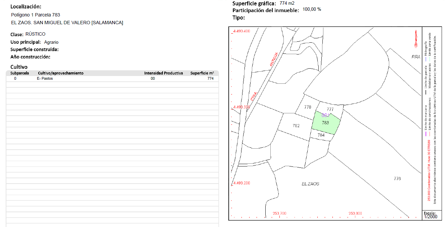Click the Superficie m² column header
Viewport: 446px width, 227px height.
(x=202, y=73)
